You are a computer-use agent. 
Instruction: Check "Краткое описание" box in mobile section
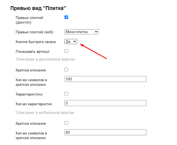point(66,123)
